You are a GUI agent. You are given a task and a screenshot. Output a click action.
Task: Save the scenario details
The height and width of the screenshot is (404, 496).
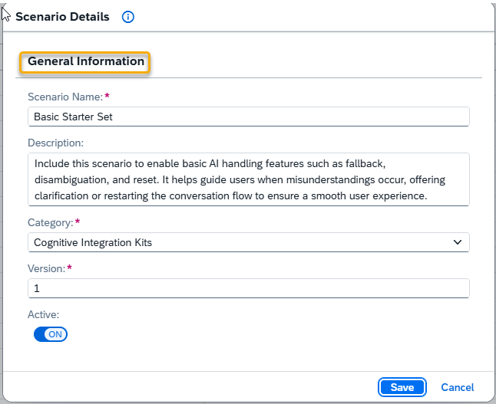tap(402, 387)
